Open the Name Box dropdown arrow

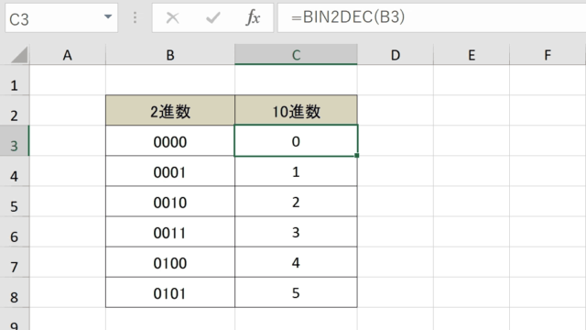pos(108,16)
